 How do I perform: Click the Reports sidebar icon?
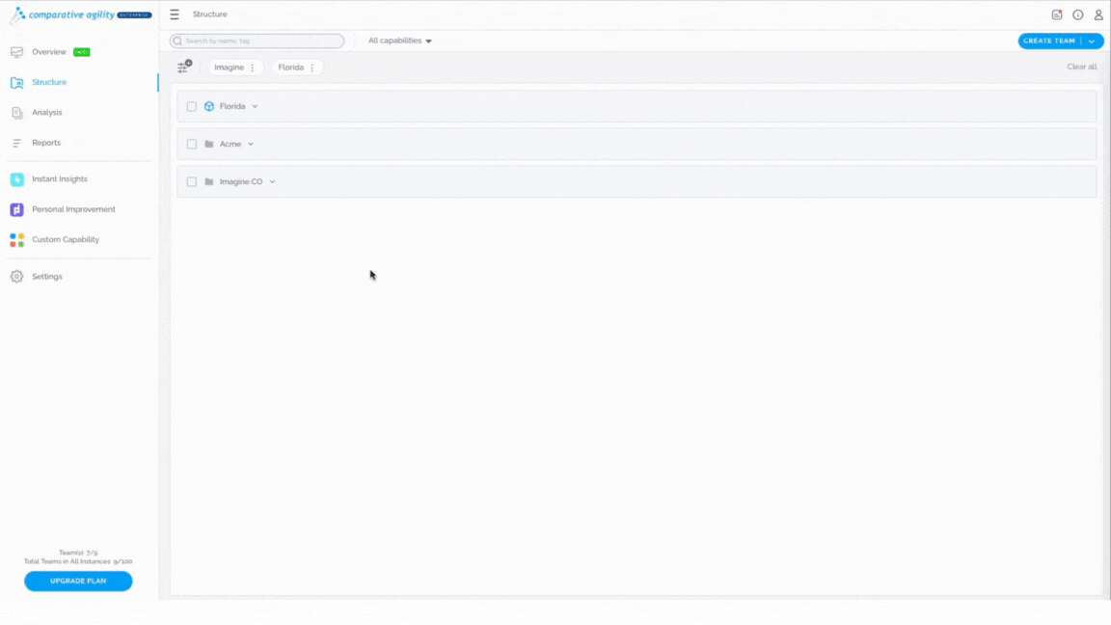(x=17, y=143)
